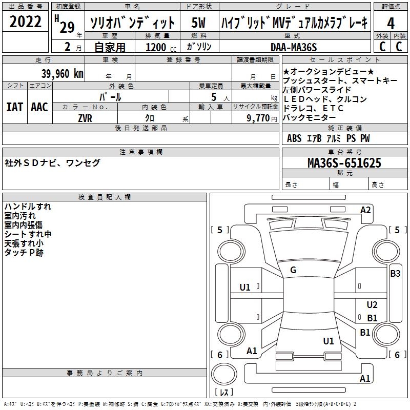Image resolution: width=410 pixels, height=410 pixels.
Task: Select the recycle deposit amount 9,770円
Action: click(x=262, y=118)
